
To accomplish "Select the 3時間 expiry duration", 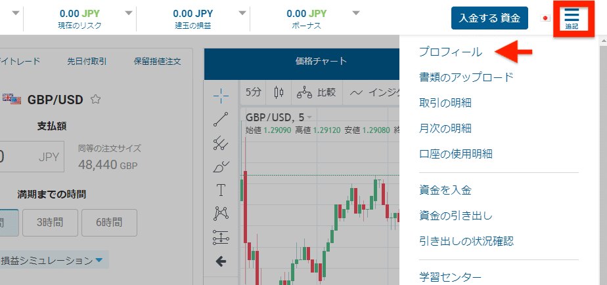I will click(51, 223).
